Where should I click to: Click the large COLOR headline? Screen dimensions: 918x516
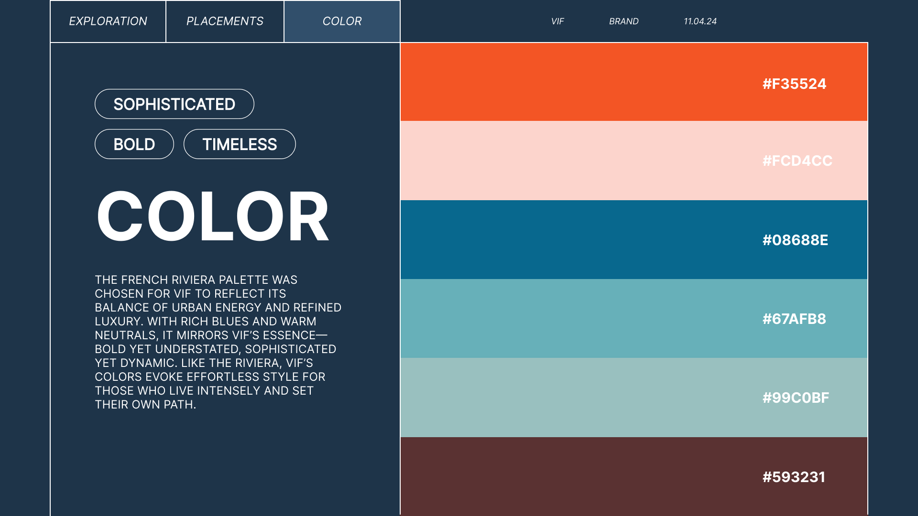click(x=213, y=216)
